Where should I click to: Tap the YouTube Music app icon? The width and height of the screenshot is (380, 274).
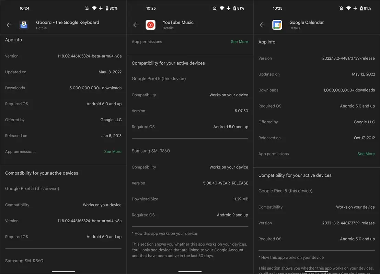tap(150, 25)
